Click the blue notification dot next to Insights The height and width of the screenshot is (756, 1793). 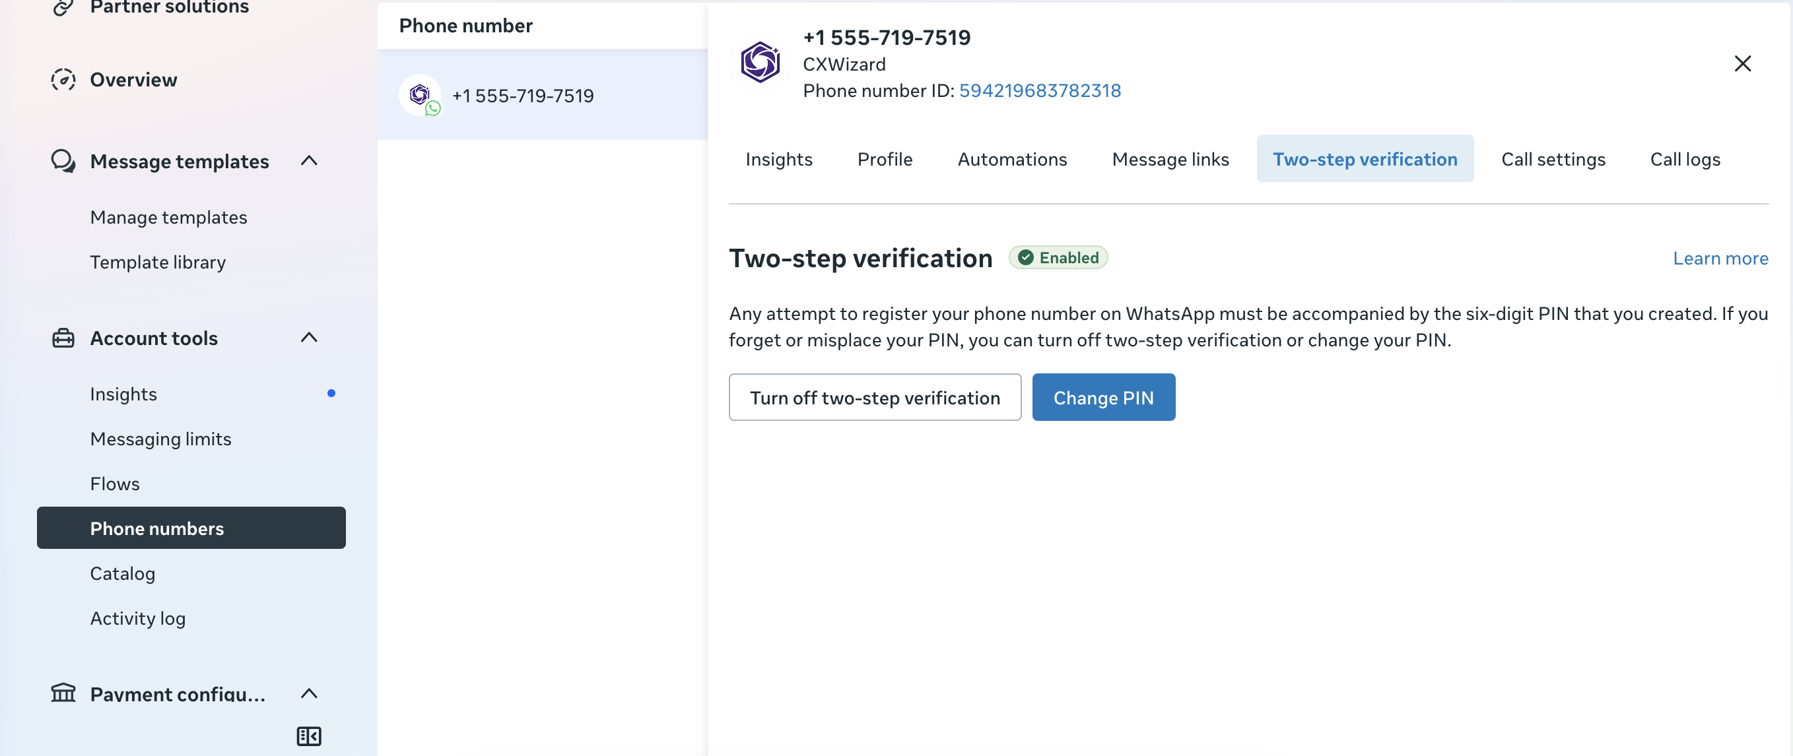point(331,394)
